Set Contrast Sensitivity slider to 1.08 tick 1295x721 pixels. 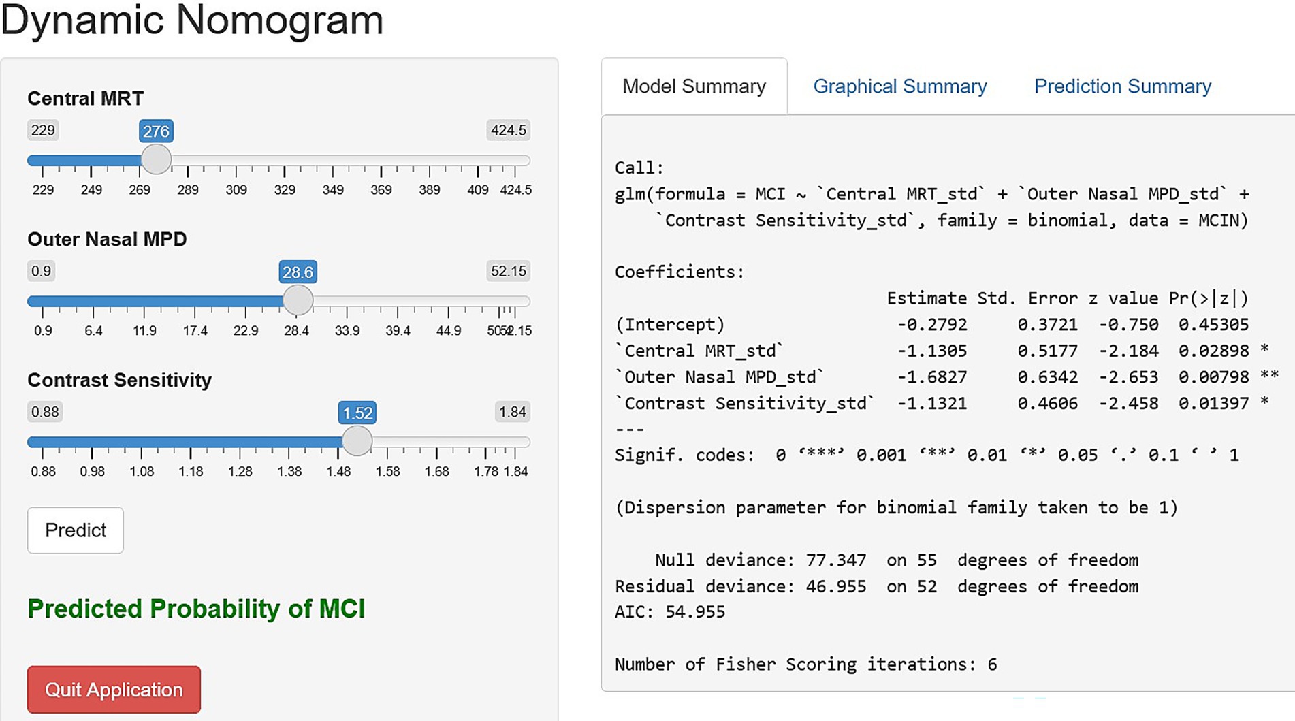click(142, 443)
